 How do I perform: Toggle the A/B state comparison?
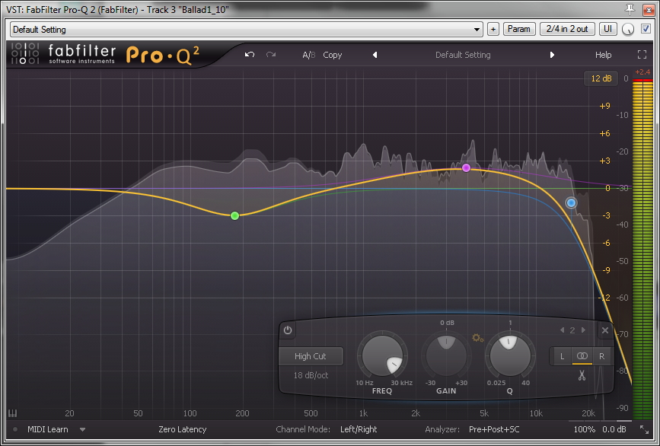click(309, 55)
